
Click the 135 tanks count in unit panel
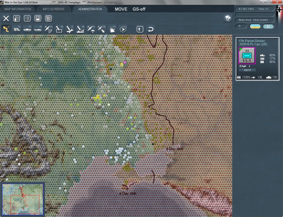tap(274, 77)
